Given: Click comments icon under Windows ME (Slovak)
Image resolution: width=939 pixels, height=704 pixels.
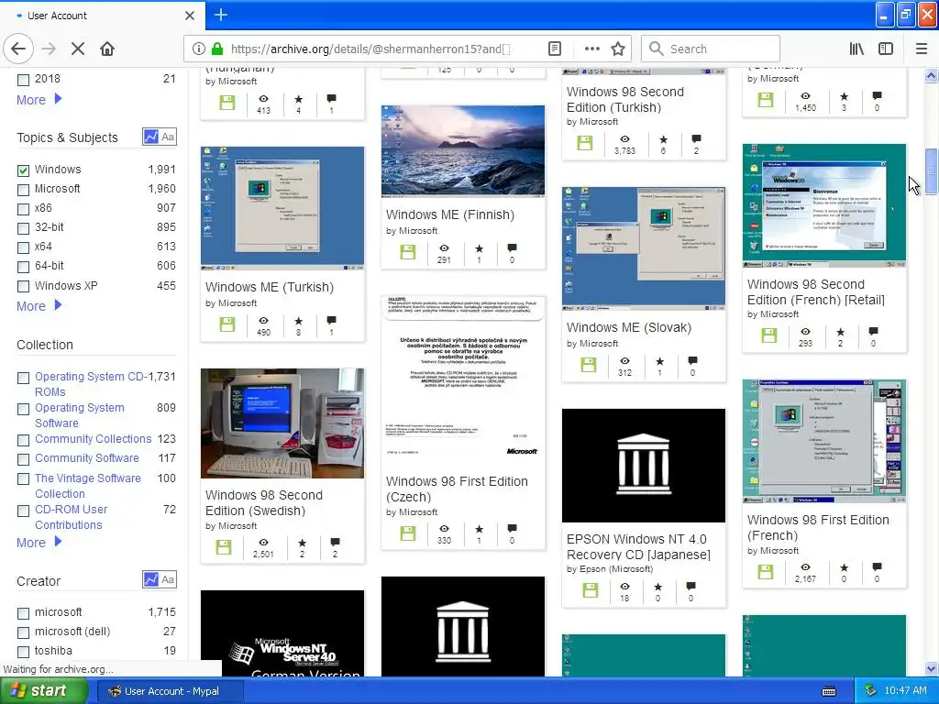Looking at the screenshot, I should [693, 360].
